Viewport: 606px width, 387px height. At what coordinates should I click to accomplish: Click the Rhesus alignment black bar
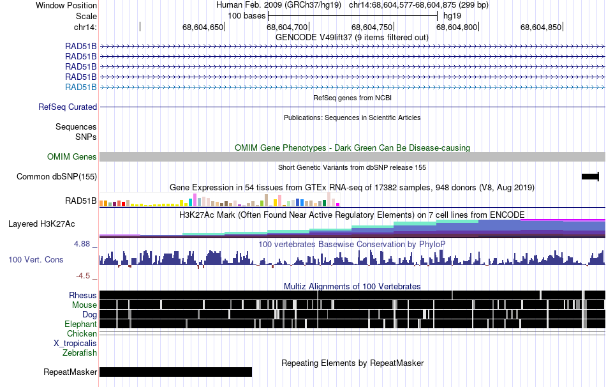click(x=352, y=295)
